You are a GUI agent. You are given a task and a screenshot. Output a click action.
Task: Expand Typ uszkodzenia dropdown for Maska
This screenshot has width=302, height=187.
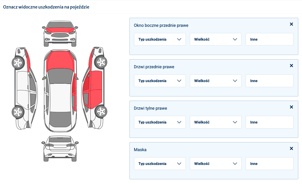160,164
